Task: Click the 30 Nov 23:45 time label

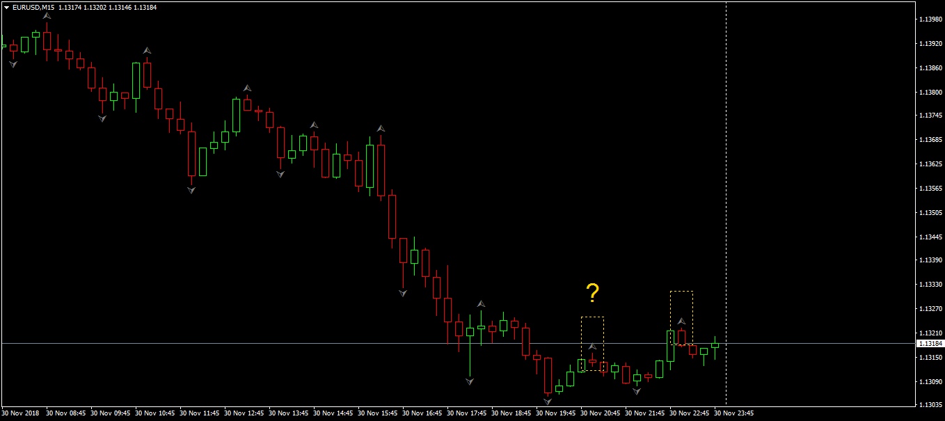Action: coord(734,413)
